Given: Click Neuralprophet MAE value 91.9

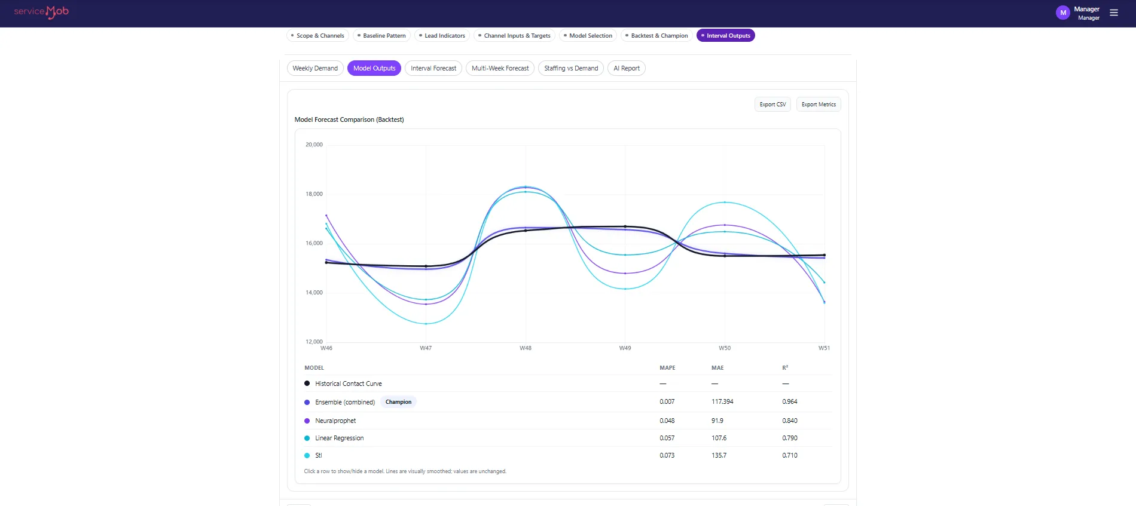Looking at the screenshot, I should click(x=717, y=421).
